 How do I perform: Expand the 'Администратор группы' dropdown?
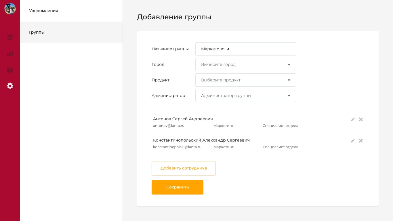click(245, 96)
